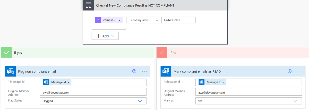
Task: Click the Add button in the condition
Action: (105, 36)
